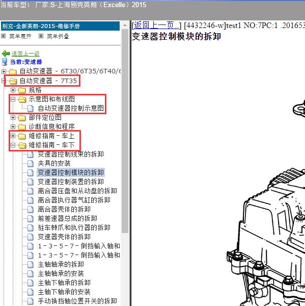The height and width of the screenshot is (306, 305).
Task: Open 变速器控制线束的拆卸 document
Action: tap(71, 154)
